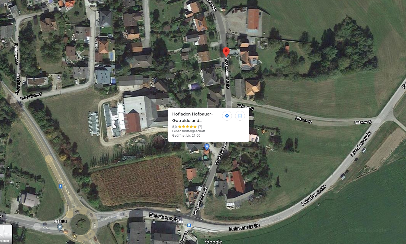Open directions to Hofladen Hofbauer
This screenshot has width=406, height=244.
point(227,116)
